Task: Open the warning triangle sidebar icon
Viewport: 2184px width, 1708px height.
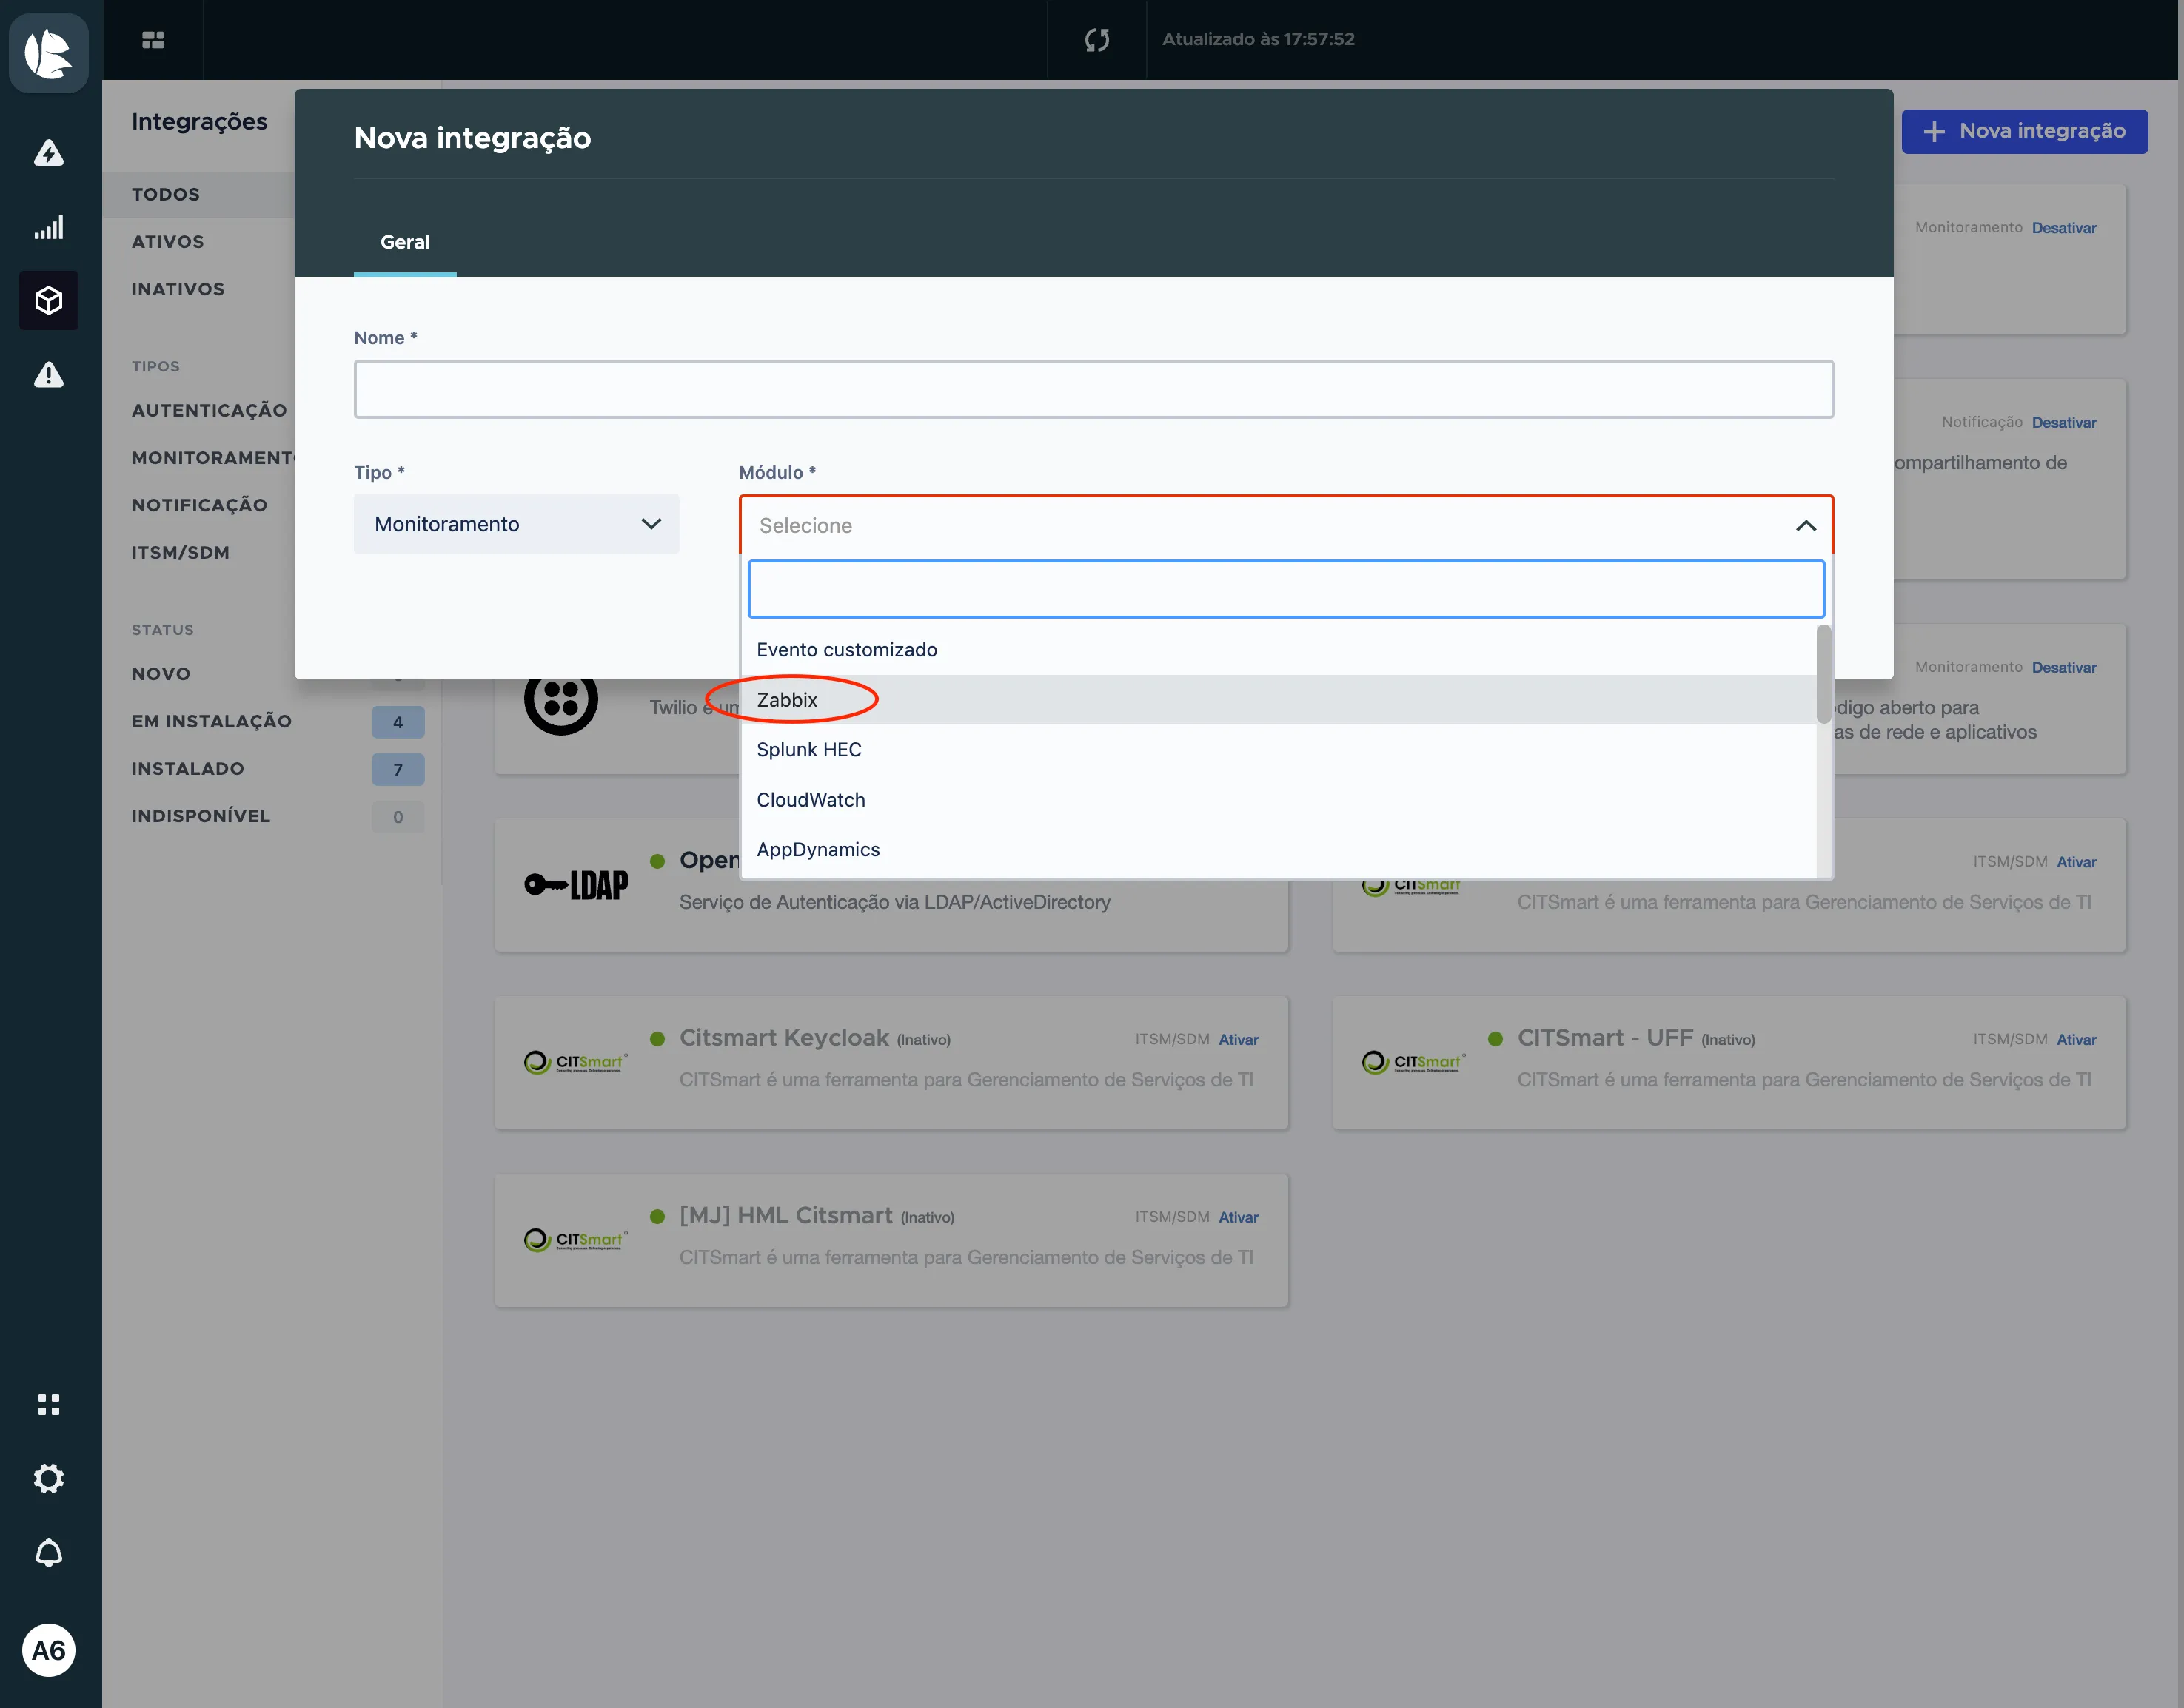Action: [49, 375]
